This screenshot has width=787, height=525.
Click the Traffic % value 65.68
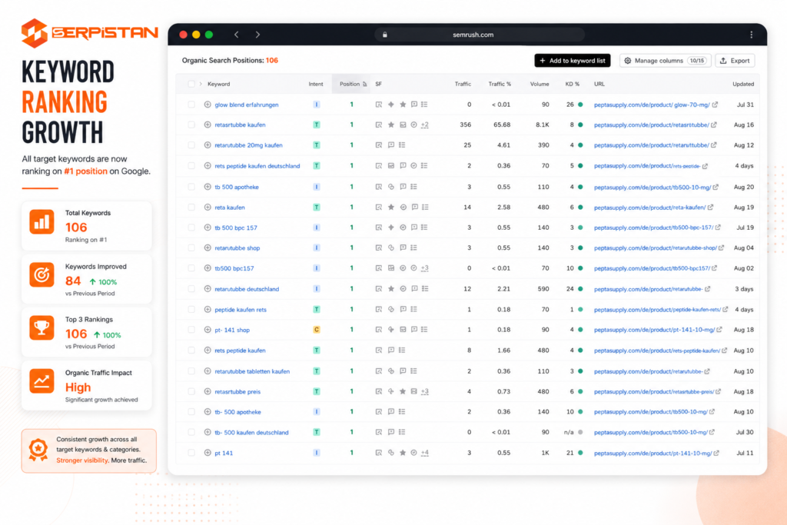pos(502,125)
